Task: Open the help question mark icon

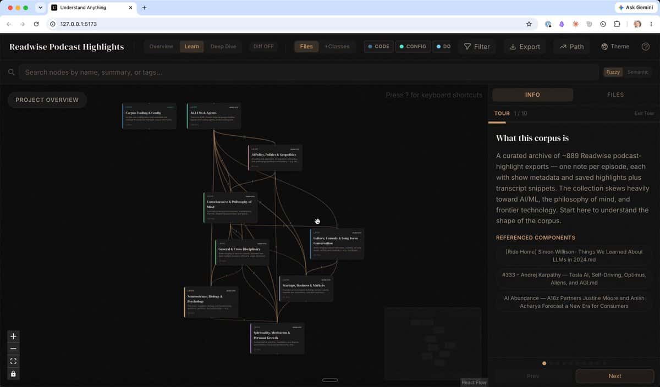Action: (646, 47)
